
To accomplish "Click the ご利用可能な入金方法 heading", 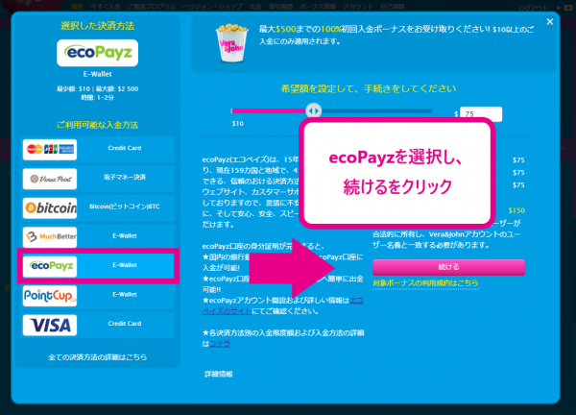I will coord(97,125).
